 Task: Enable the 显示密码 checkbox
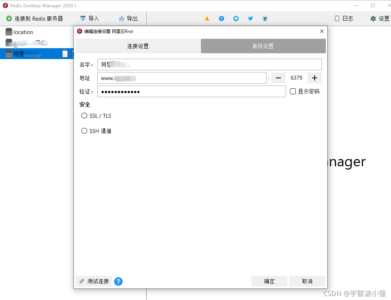293,91
